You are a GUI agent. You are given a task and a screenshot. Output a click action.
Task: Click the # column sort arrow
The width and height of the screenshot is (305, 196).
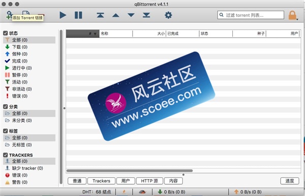coord(95,34)
